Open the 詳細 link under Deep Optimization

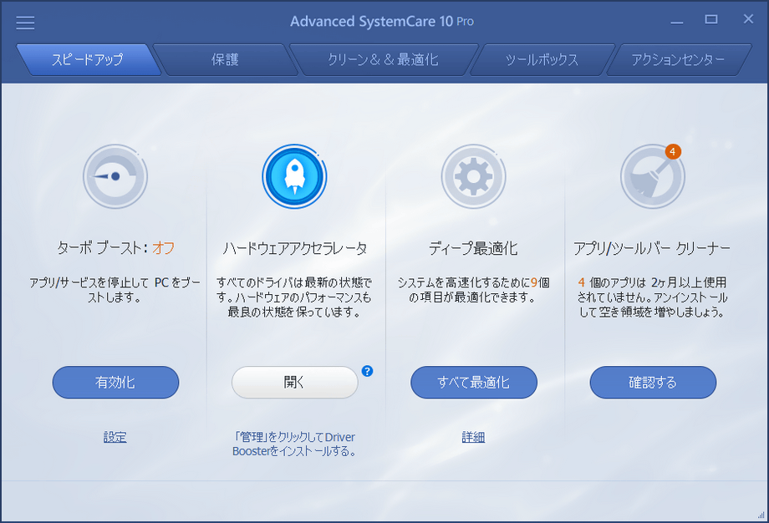click(x=473, y=437)
